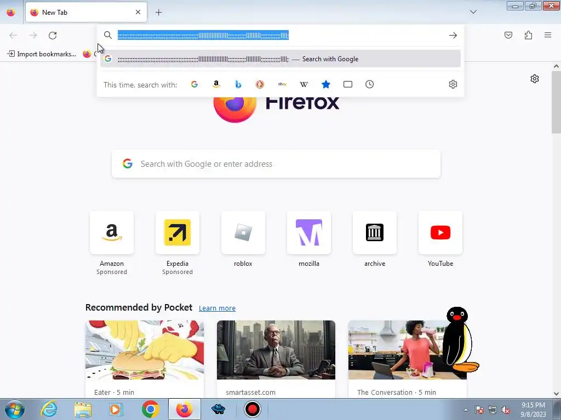The image size is (561, 420).
Task: Search this time with Amazon icon
Action: point(216,84)
